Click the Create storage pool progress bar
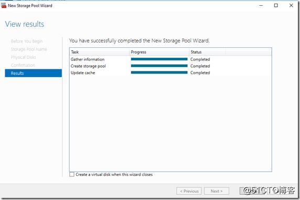 (159, 66)
